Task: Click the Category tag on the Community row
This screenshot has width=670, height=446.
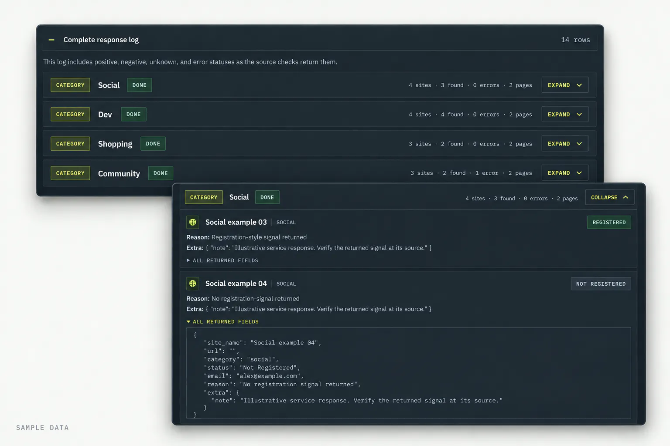Action: pyautogui.click(x=70, y=173)
